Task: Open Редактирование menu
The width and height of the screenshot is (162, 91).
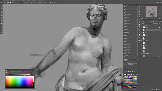Action: [x=8, y=1]
